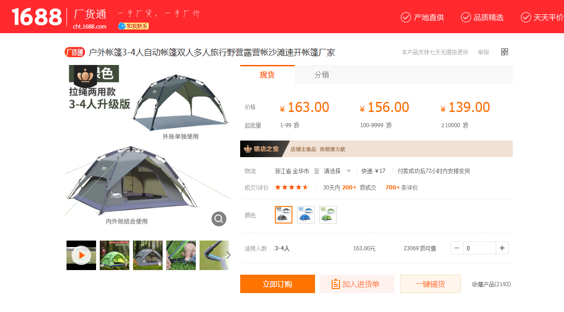Play the product video thumbnail
564x312 pixels.
81,255
